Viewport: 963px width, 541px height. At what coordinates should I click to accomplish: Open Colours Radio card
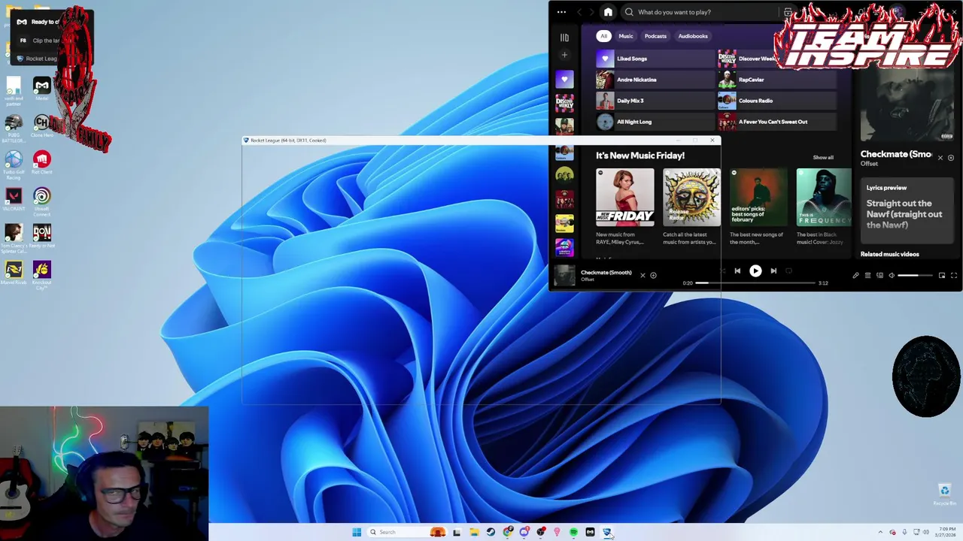click(776, 101)
